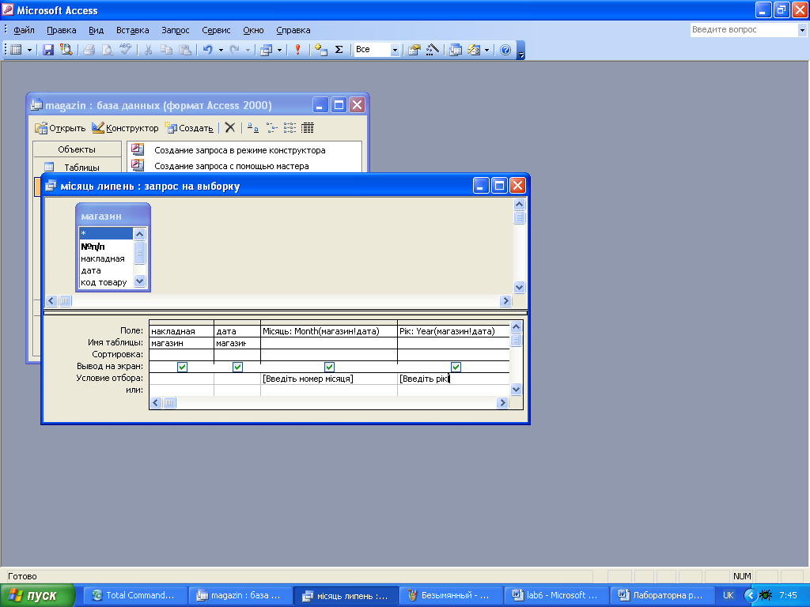
Task: Open the Вставка menu
Action: point(132,30)
